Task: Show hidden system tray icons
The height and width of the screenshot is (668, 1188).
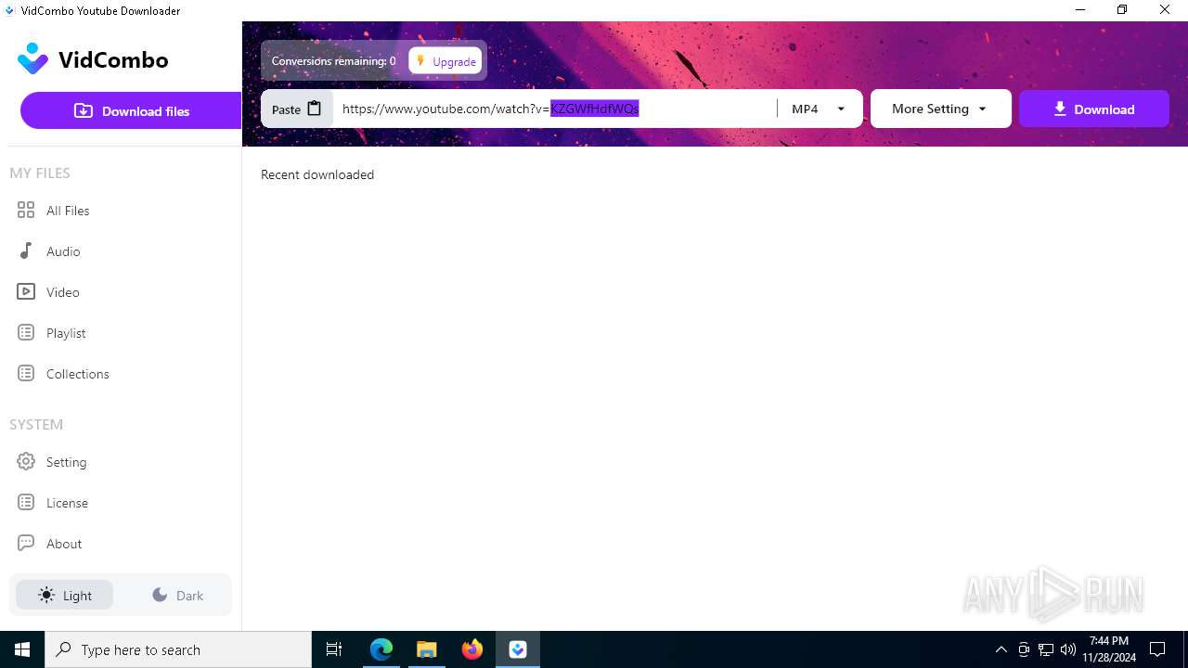Action: (1001, 649)
